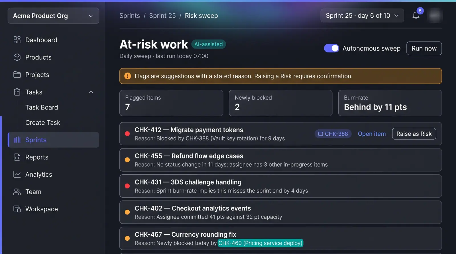Click the Projects folder icon
456x254 pixels.
click(x=17, y=75)
